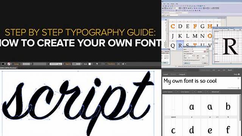
Task: Select glyph E in the font grid
Action: [187, 26]
